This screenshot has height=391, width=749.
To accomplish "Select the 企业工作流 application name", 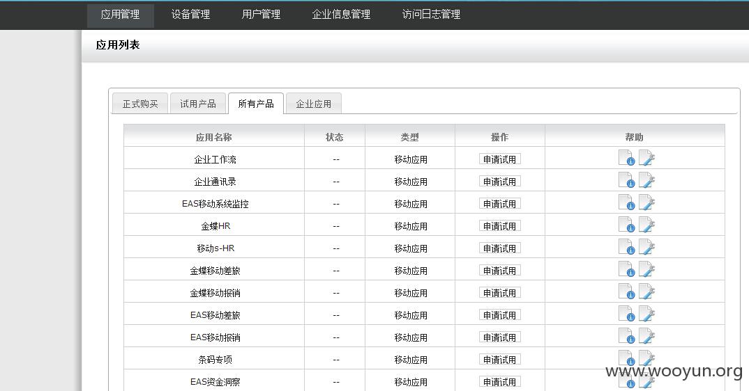I will (215, 159).
